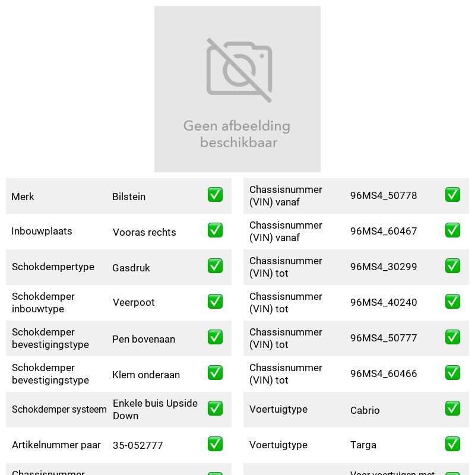Click the checkmark beside VIN 96MS4_50778

452,195
